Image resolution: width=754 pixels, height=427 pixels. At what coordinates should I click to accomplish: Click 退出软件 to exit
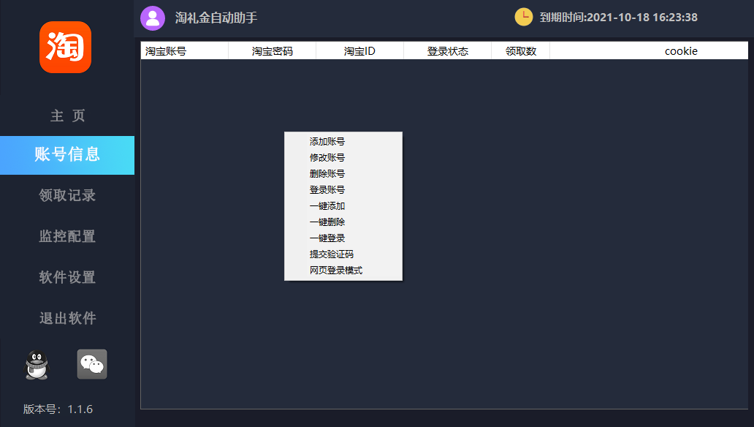click(67, 318)
